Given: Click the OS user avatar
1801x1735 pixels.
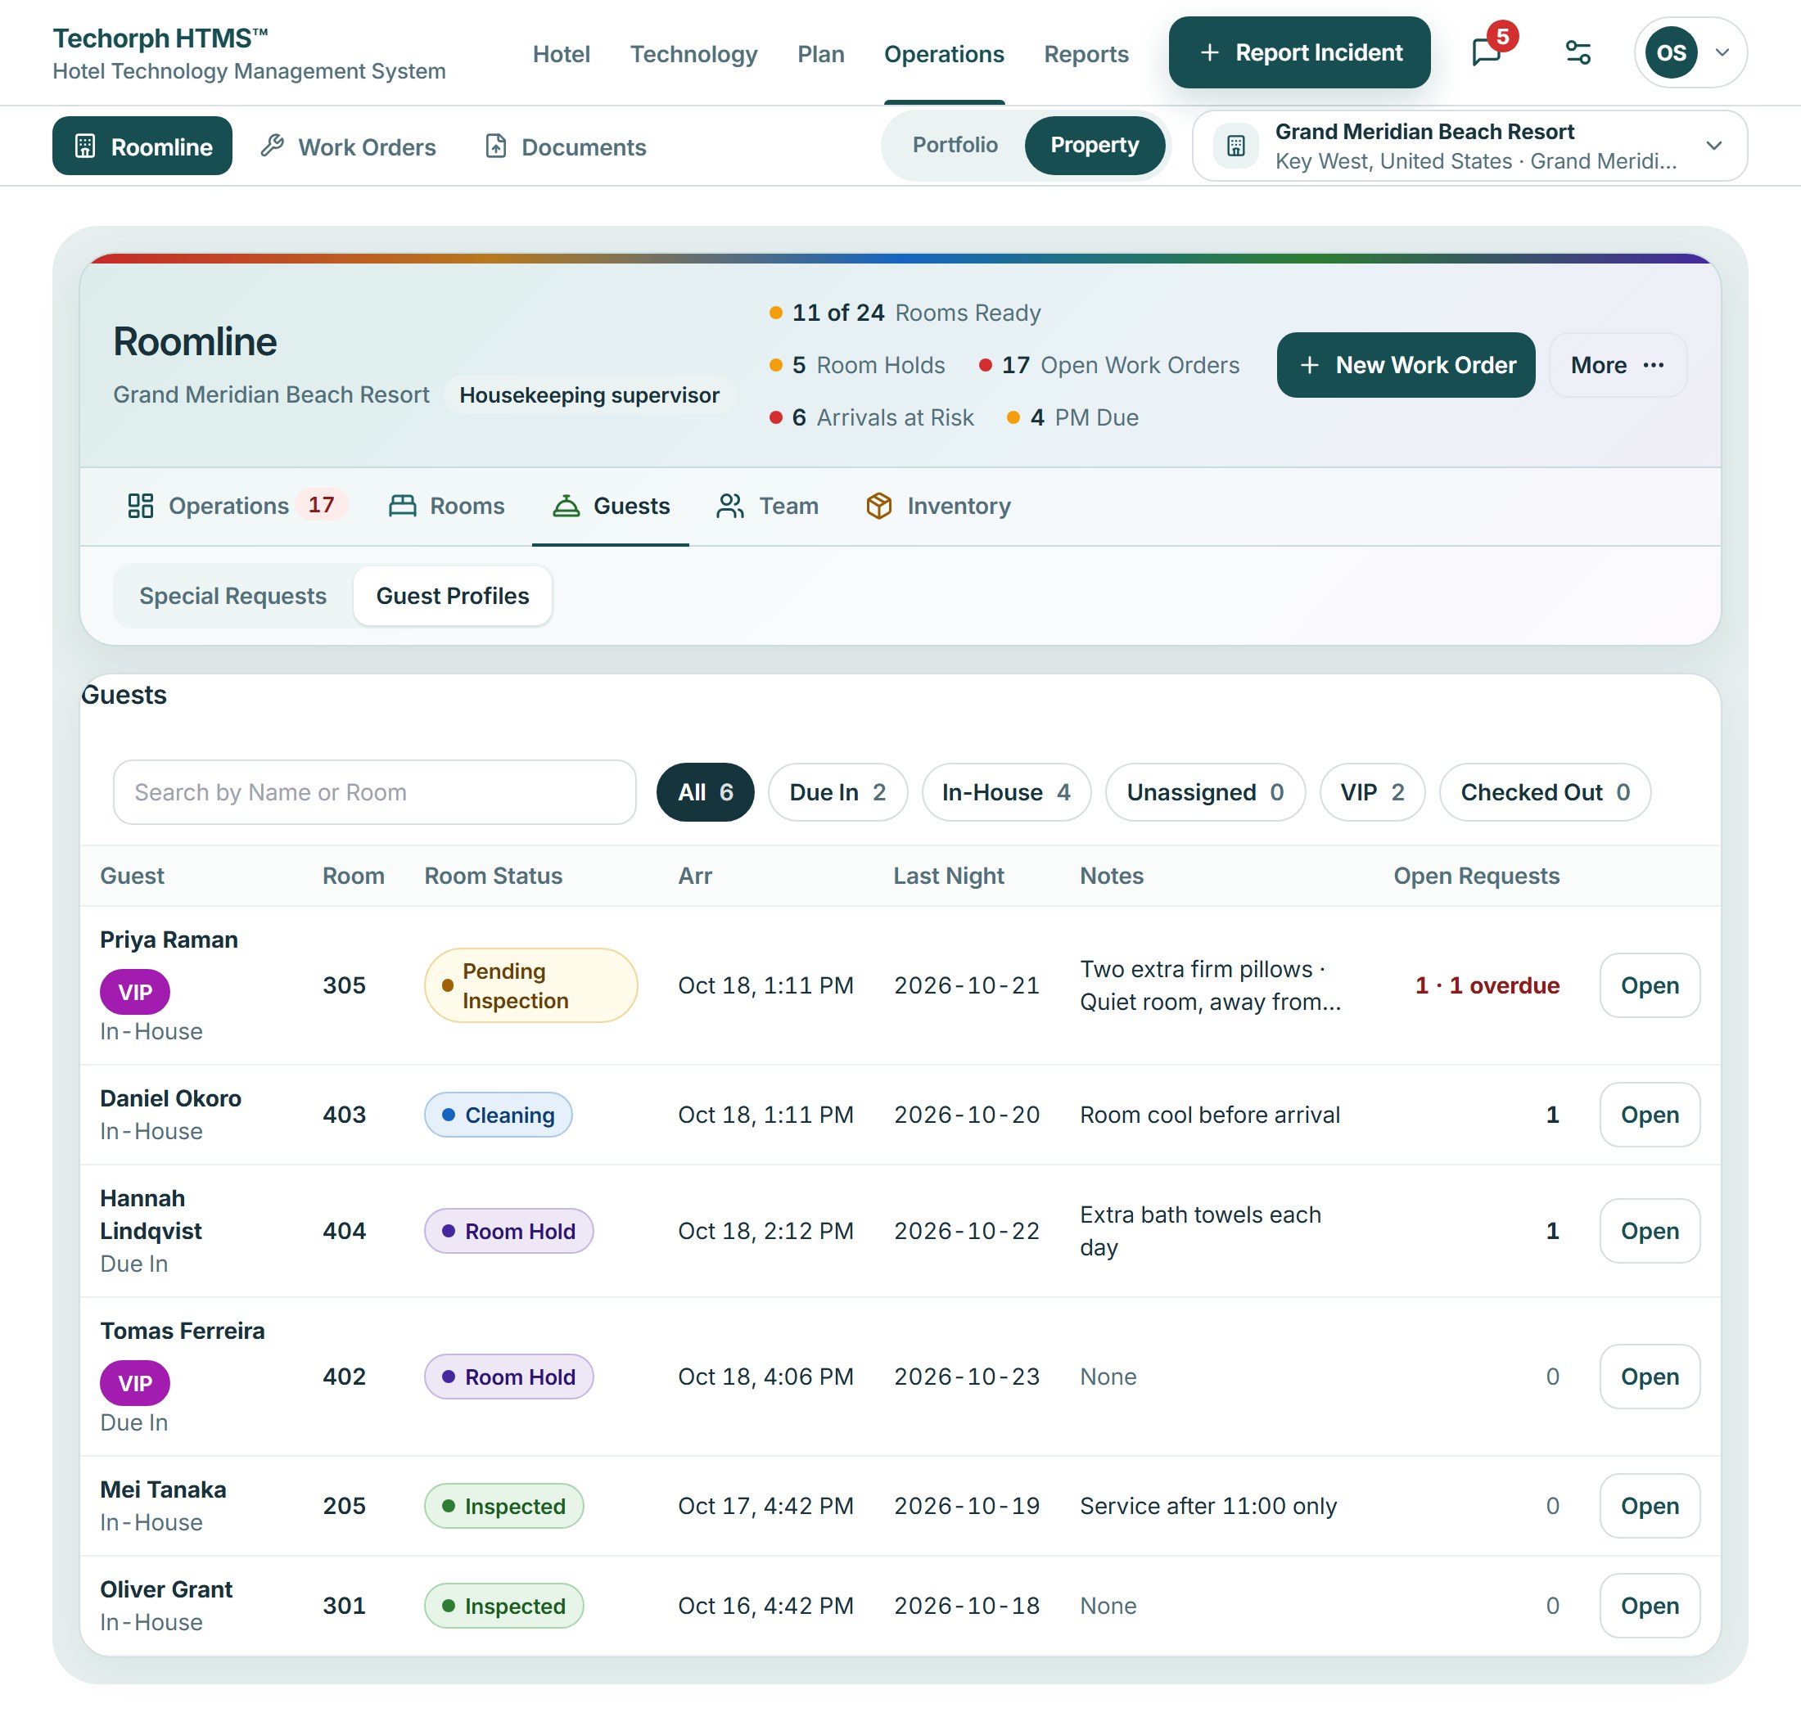Looking at the screenshot, I should 1671,52.
